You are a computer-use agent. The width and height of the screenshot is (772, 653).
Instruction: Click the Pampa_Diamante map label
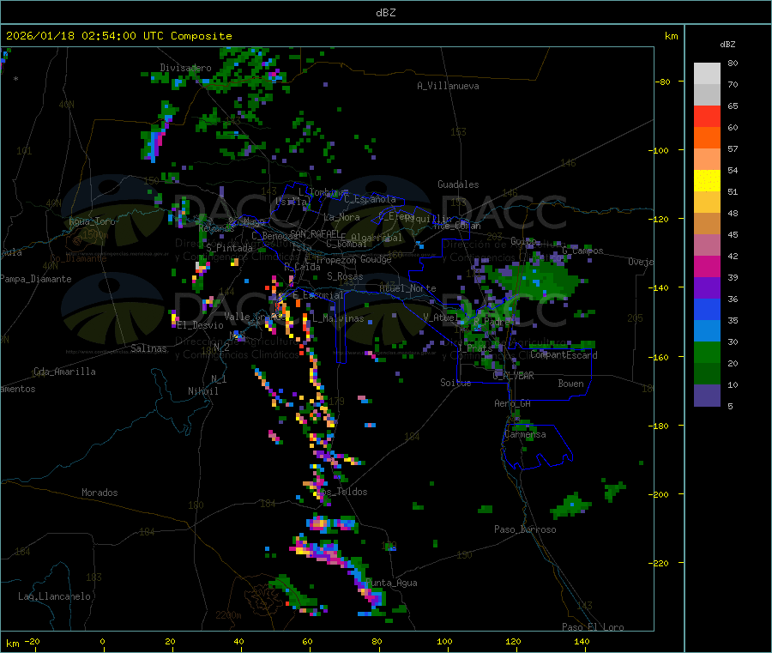coord(35,279)
